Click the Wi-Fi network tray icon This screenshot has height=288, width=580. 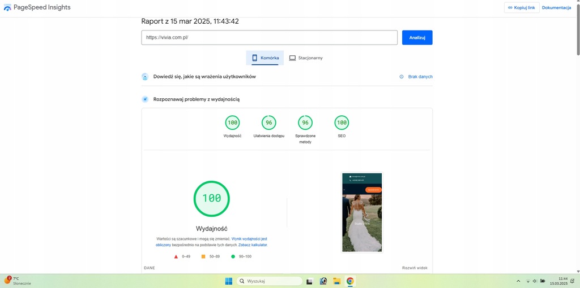coord(528,281)
